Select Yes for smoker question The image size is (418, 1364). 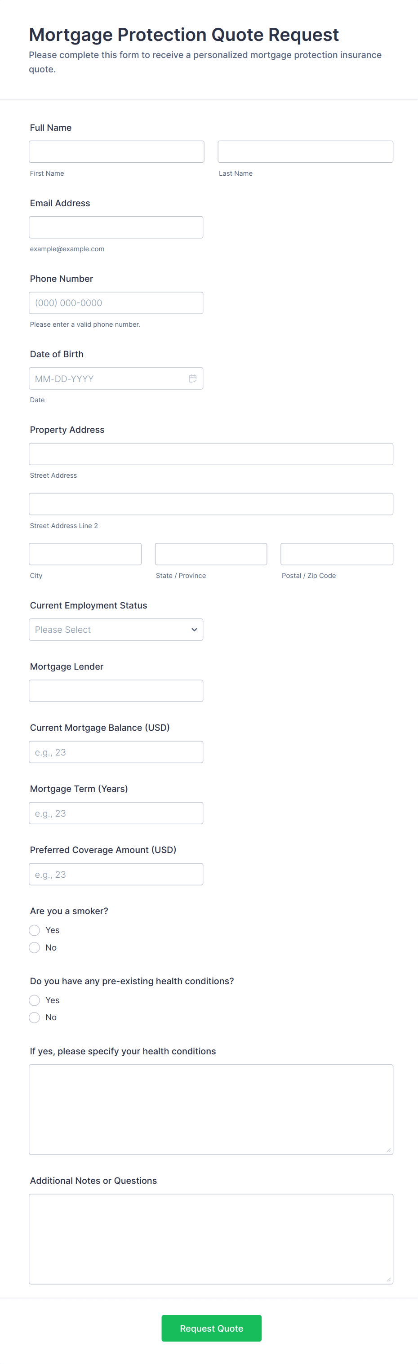click(x=35, y=930)
